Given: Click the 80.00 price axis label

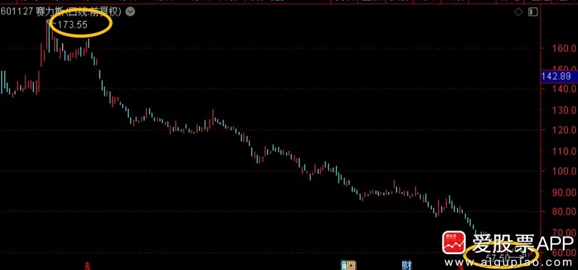Looking at the screenshot, I should 563,212.
